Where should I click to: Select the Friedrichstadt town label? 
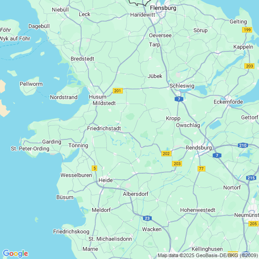coord(104,128)
